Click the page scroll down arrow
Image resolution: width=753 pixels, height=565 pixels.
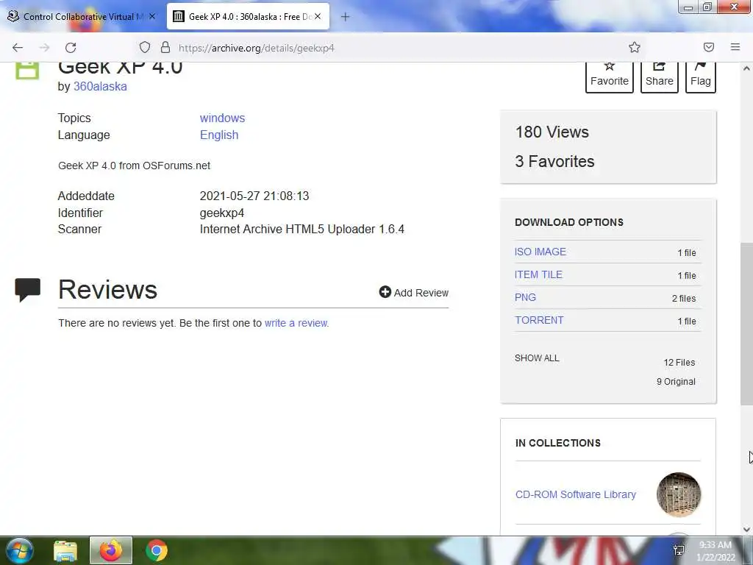pos(746,529)
